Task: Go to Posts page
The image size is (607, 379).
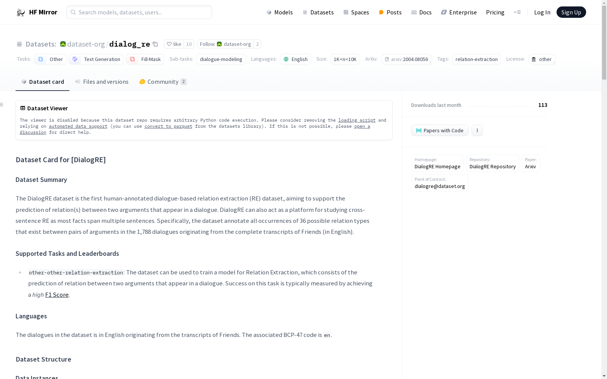Action: click(x=390, y=12)
